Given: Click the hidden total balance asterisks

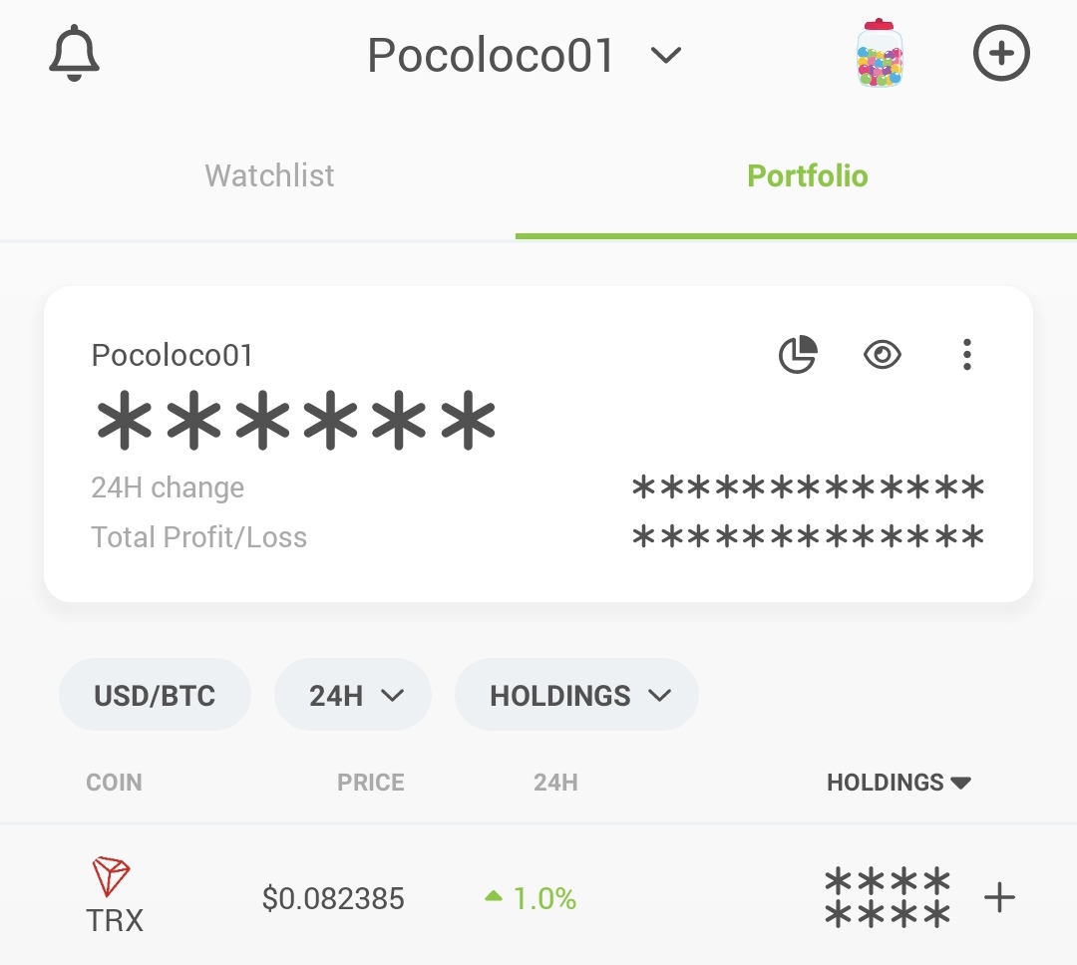Looking at the screenshot, I should point(296,420).
